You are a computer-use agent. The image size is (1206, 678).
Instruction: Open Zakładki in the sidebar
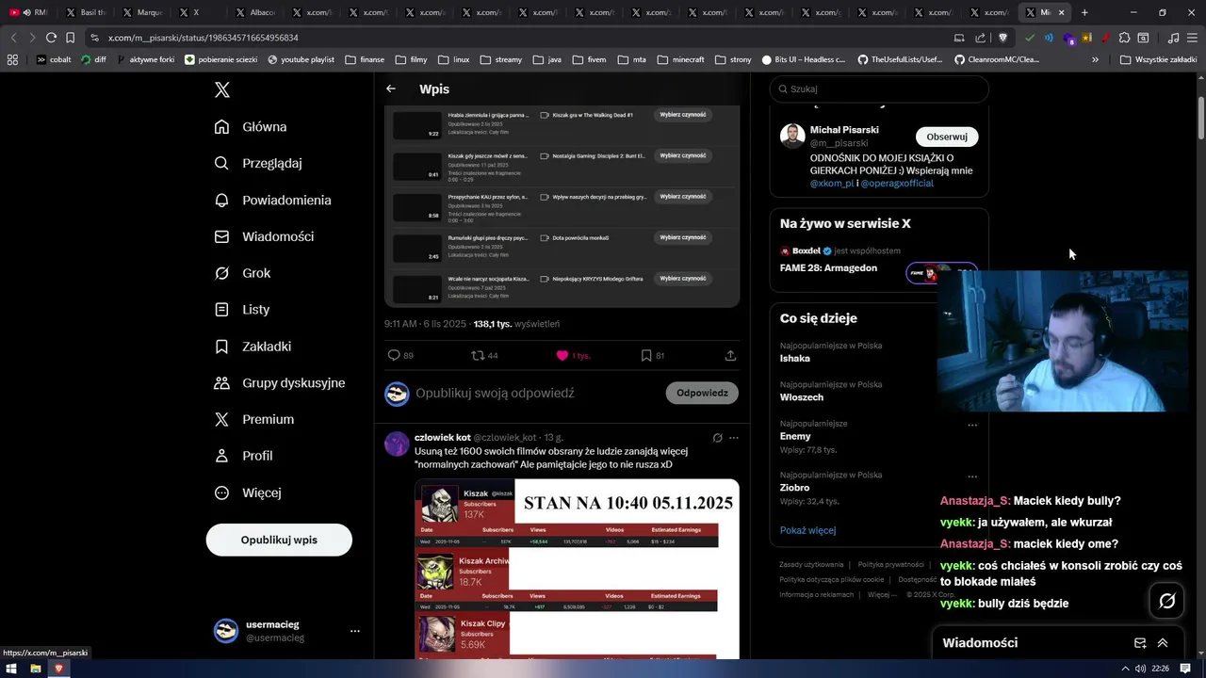point(253,347)
